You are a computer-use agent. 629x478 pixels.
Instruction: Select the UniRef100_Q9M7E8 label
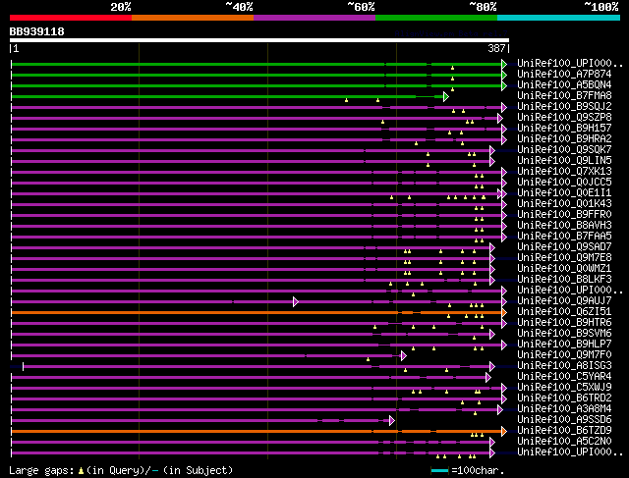point(564,257)
